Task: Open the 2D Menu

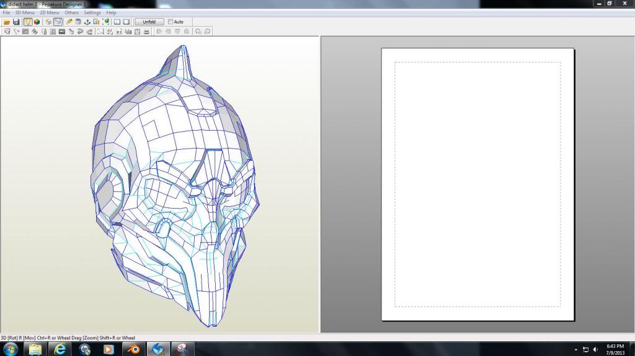Action: [50, 12]
